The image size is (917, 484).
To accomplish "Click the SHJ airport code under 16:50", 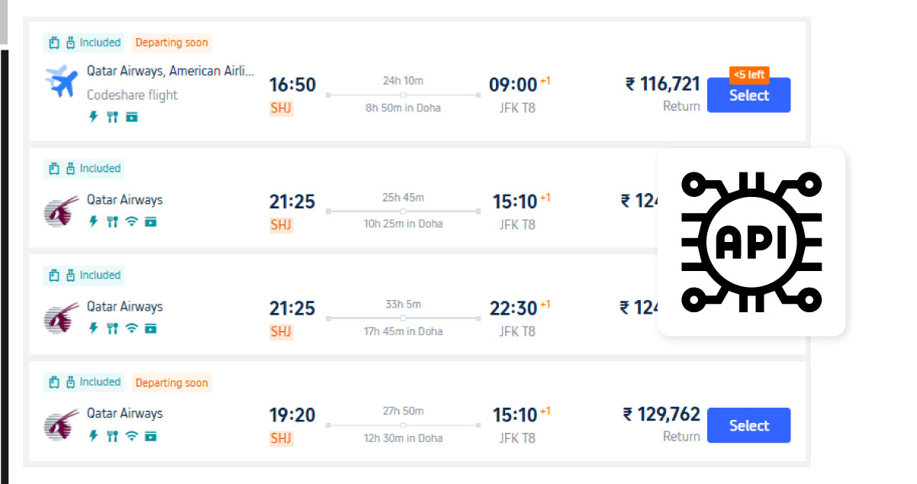I will (282, 108).
